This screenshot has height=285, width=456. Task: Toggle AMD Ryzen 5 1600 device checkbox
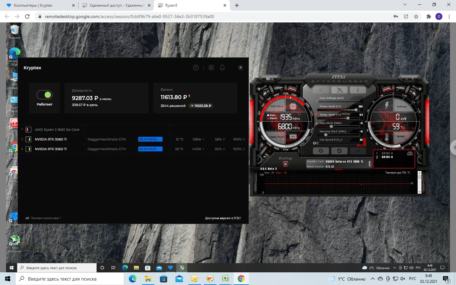pos(28,130)
